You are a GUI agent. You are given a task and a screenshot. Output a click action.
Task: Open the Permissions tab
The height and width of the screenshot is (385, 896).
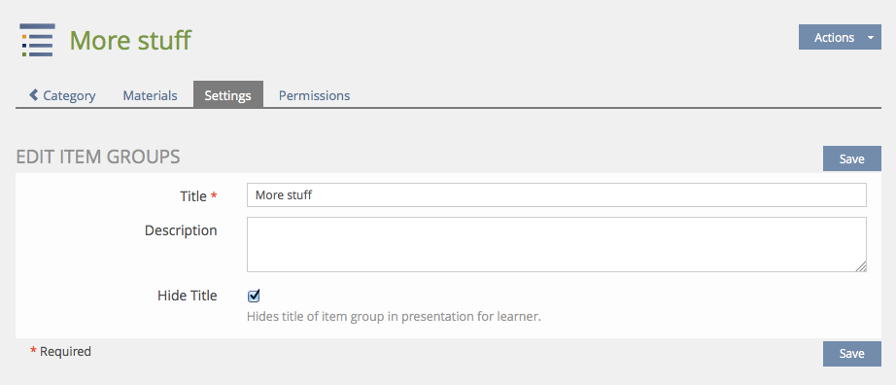314,95
